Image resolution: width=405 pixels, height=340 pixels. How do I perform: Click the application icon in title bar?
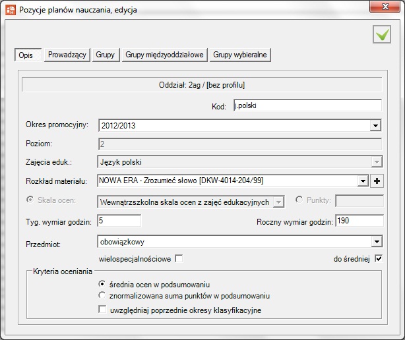11,10
